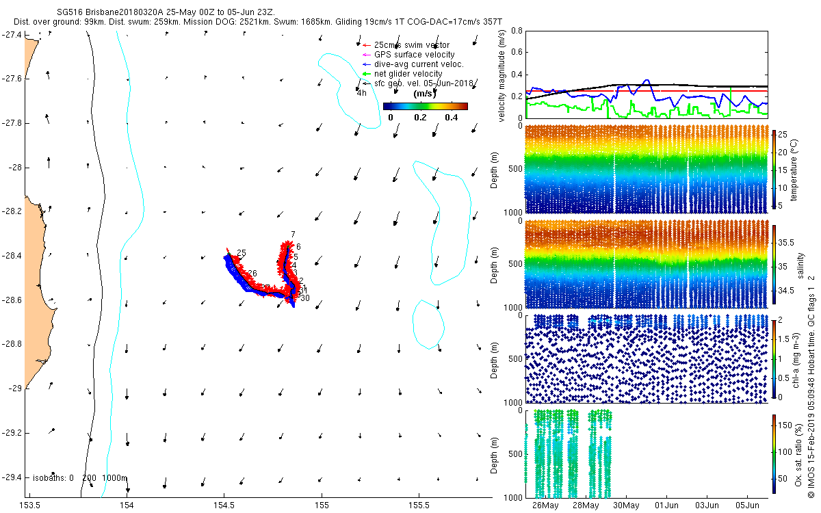Click the black sfc geo. vel. legend arrow
Screen dimensions: 821x513
point(366,83)
